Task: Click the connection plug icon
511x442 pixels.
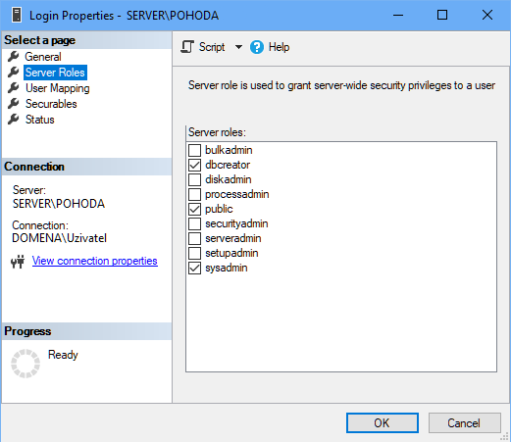Action: point(18,262)
